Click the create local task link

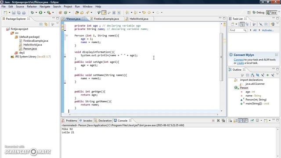coord(240,63)
